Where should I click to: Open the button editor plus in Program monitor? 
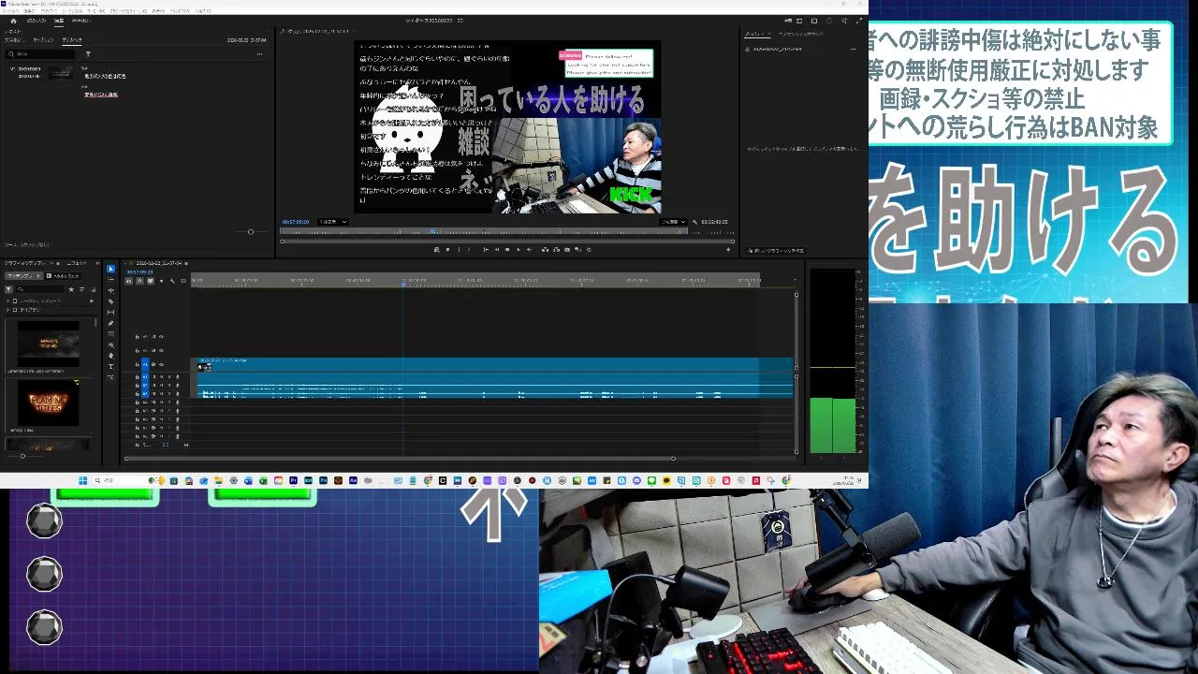click(728, 250)
